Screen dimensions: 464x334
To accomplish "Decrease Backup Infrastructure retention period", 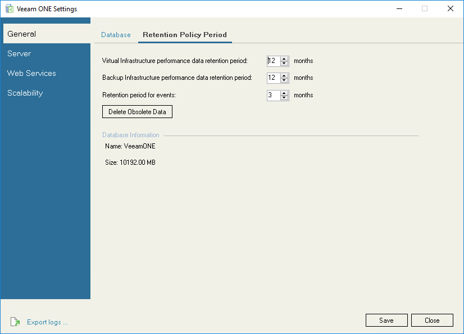I will pyautogui.click(x=284, y=80).
